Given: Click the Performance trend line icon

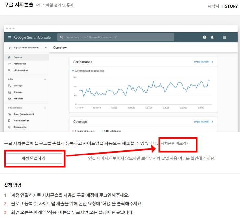Looking at the screenshot, I should 9,64.
